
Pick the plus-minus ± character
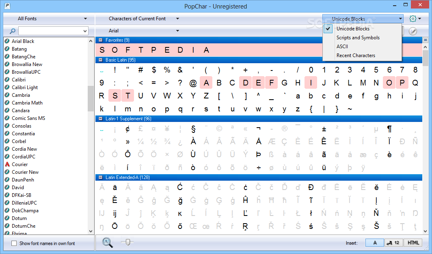324,129
